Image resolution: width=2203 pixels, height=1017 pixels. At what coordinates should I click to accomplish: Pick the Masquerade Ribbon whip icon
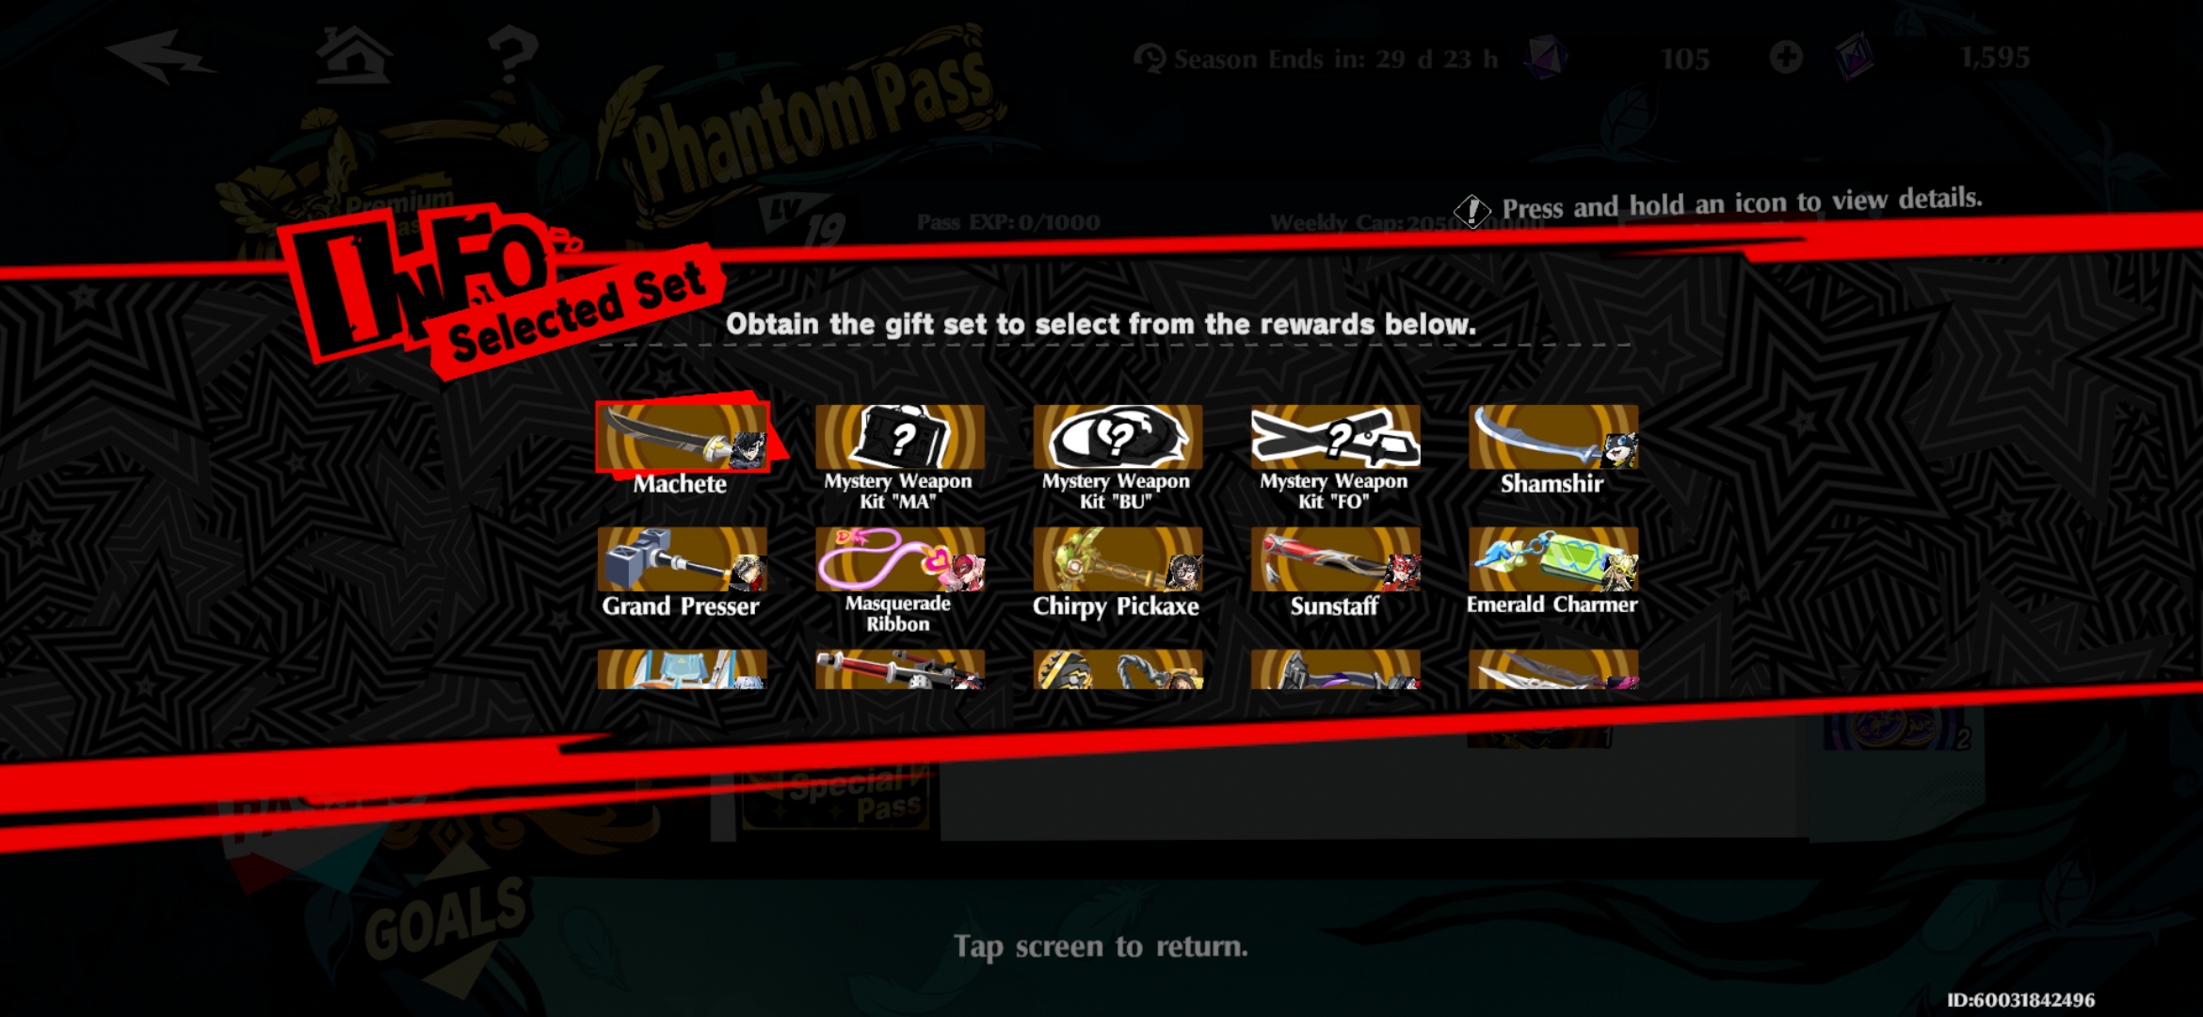click(900, 559)
